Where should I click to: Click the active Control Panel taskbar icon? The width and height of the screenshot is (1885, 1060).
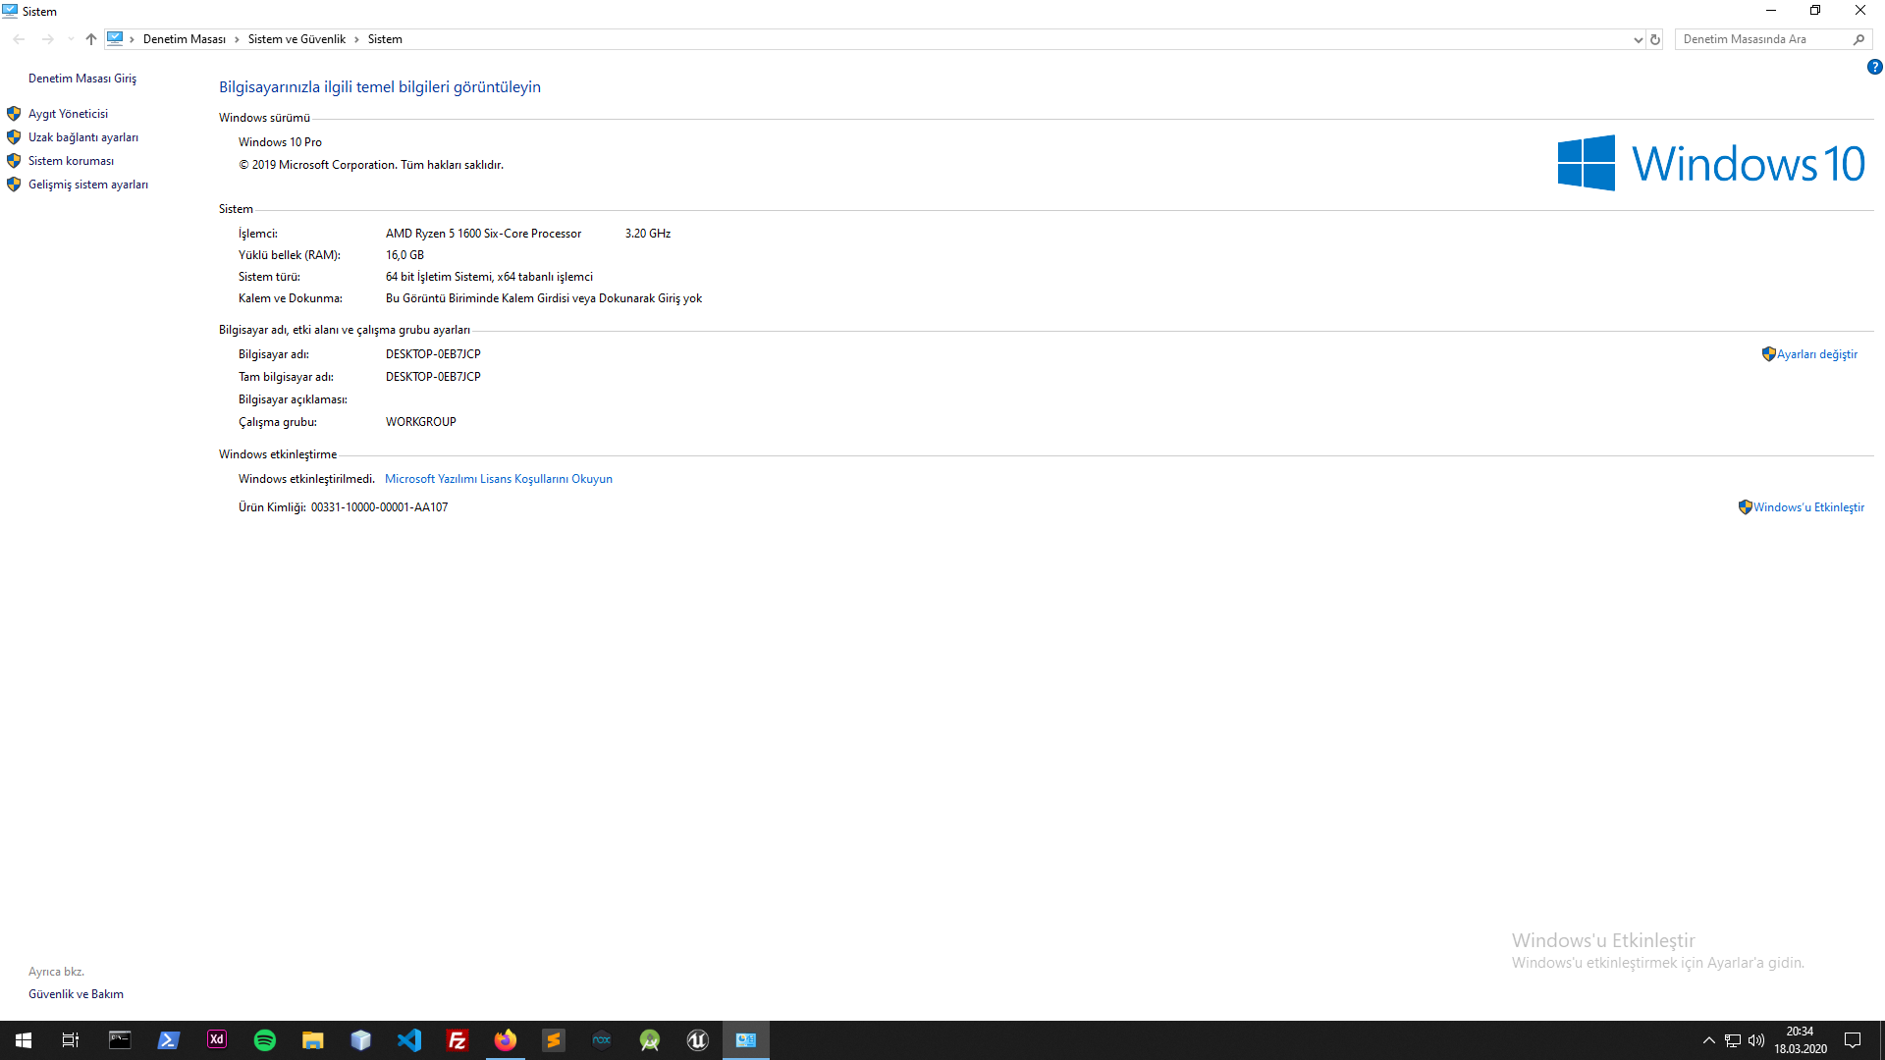(x=745, y=1040)
